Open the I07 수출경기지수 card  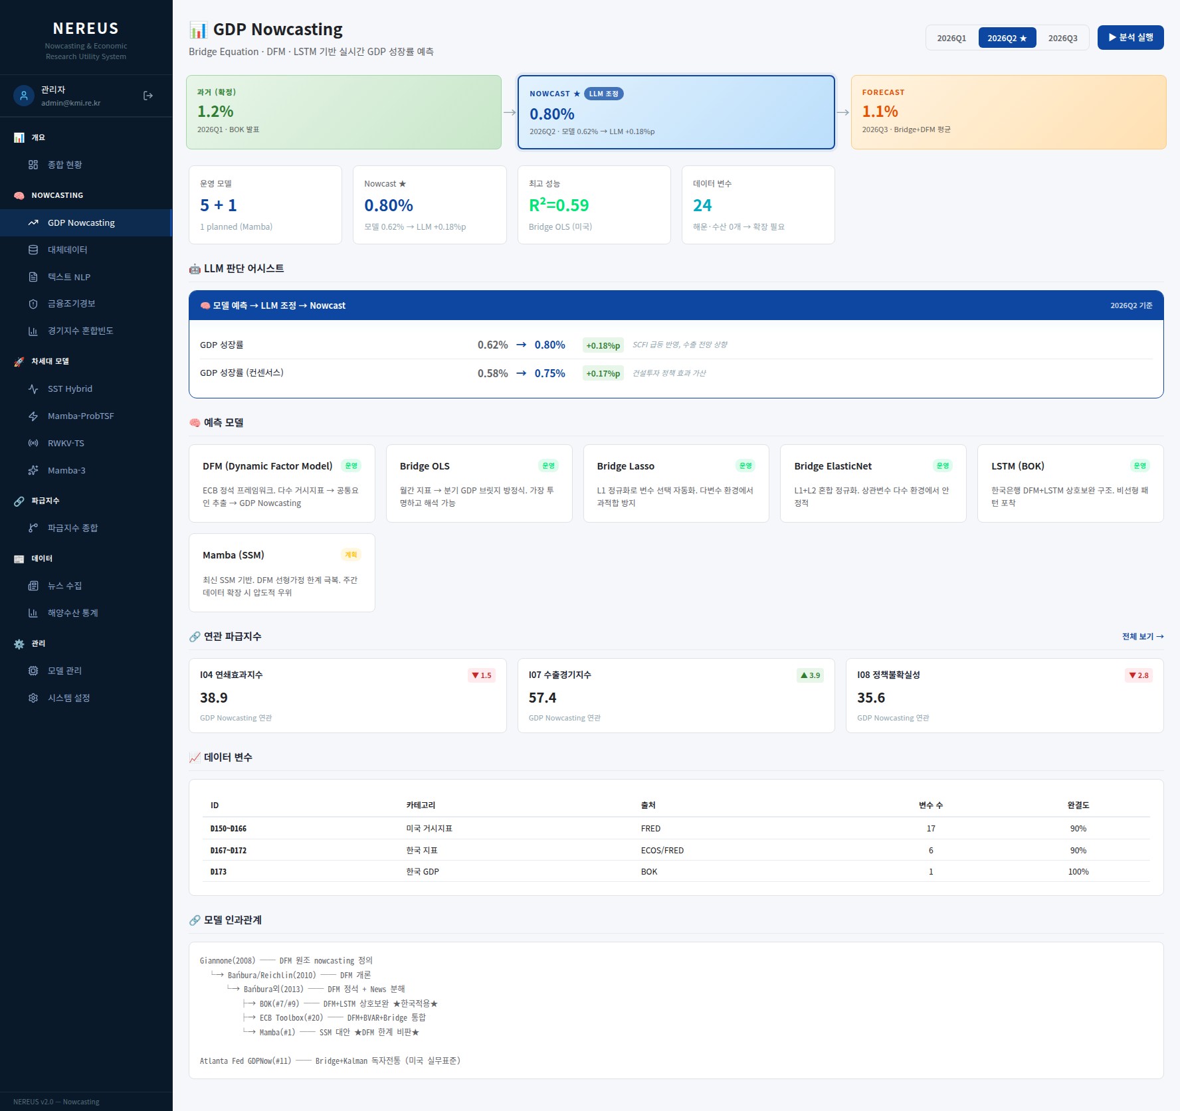coord(676,695)
